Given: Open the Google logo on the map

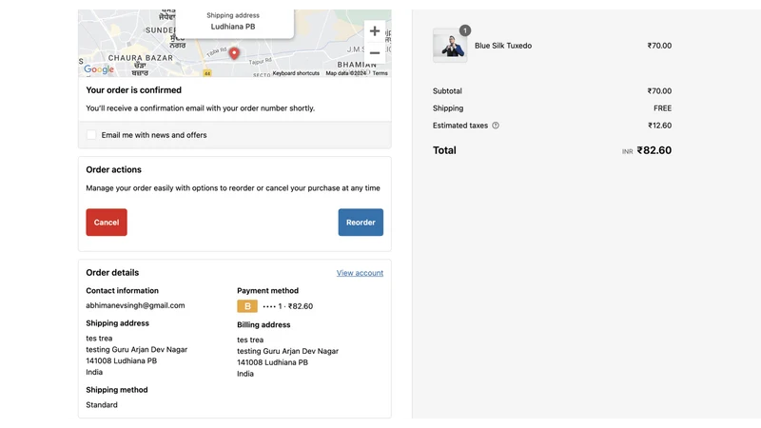Looking at the screenshot, I should click(99, 68).
